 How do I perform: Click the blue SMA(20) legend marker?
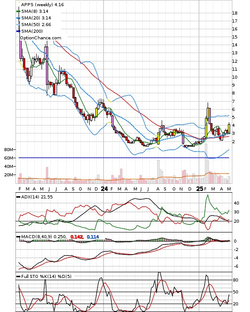point(18,18)
